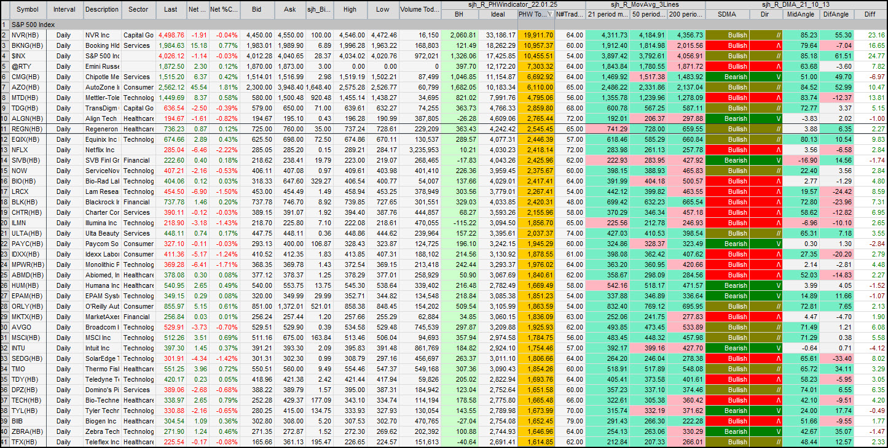Select the S&P 500 Index group row
Viewport: 888px width, 448px height.
point(449,25)
